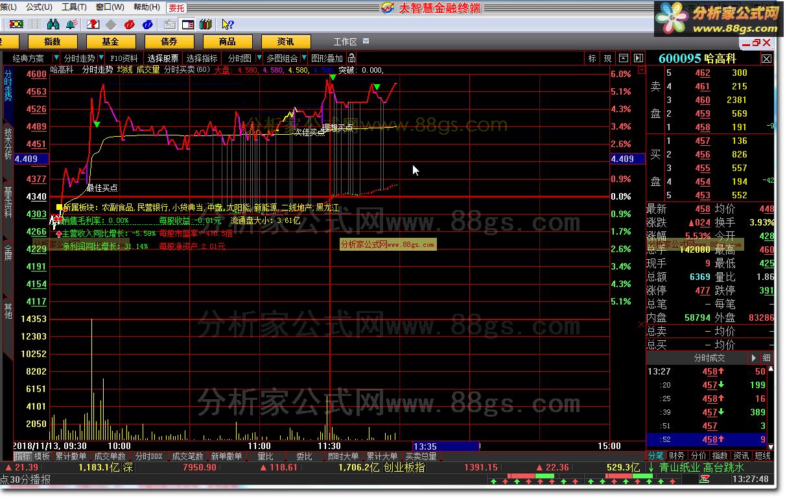The image size is (785, 497).
Task: Close the 600095 哈高科 quote panel
Action: (767, 58)
